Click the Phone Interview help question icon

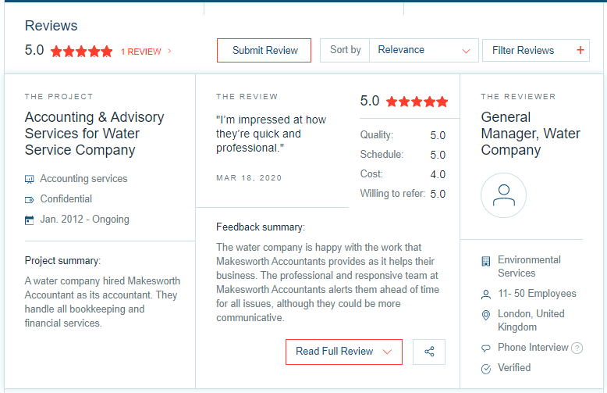click(577, 348)
